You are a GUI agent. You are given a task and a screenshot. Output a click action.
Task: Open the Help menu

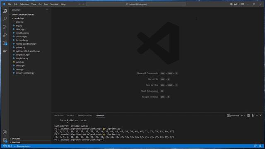point(63,4)
